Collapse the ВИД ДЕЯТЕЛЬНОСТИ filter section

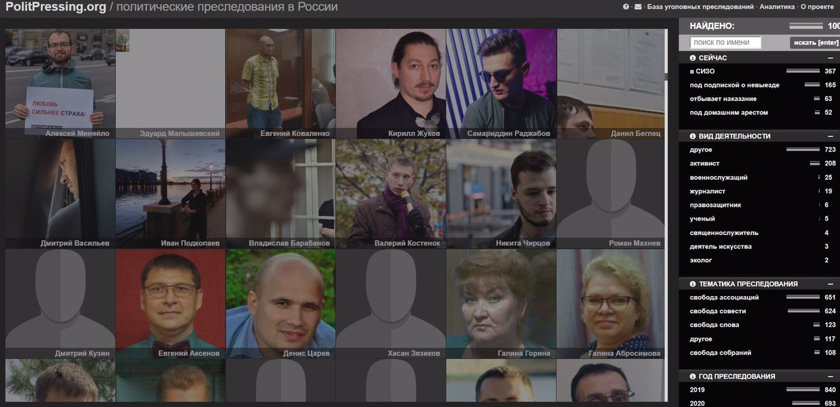coord(831,137)
